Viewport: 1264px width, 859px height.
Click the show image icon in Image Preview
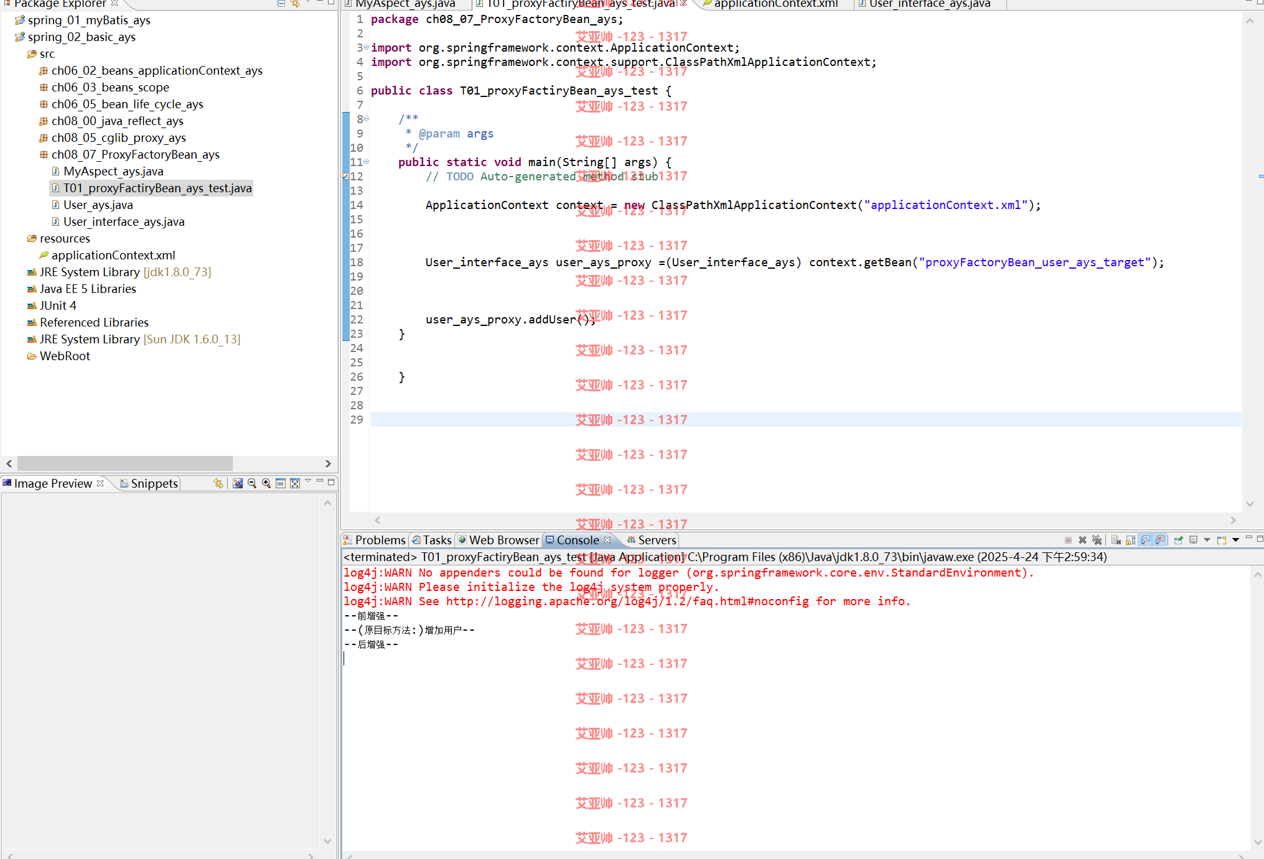pos(238,483)
